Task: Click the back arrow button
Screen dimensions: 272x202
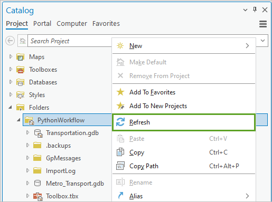Action: (10, 41)
